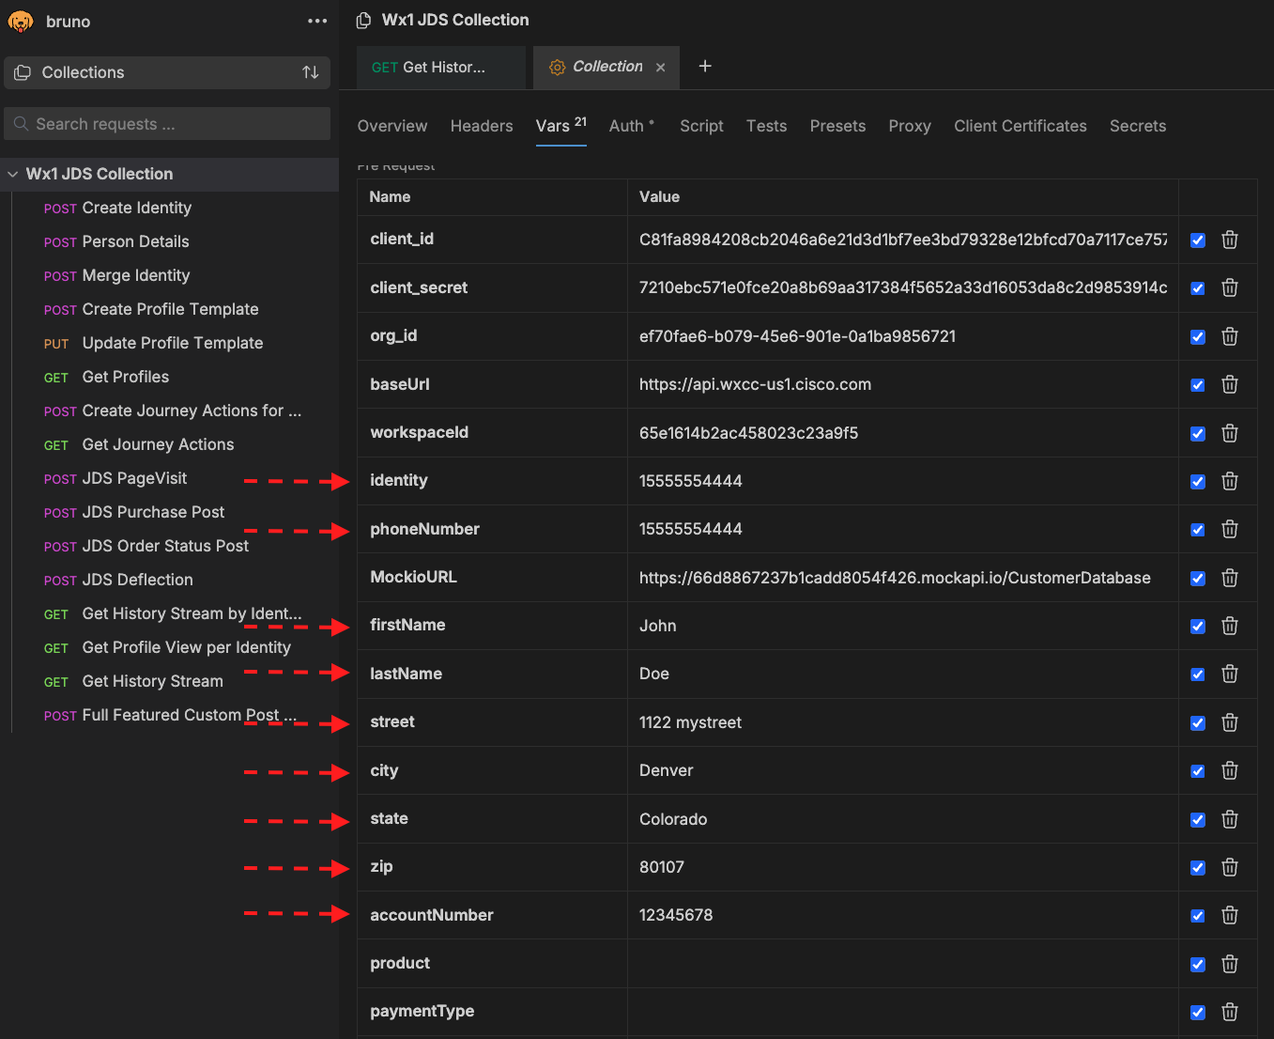Delete the state variable
The width and height of the screenshot is (1274, 1039).
coord(1230,819)
